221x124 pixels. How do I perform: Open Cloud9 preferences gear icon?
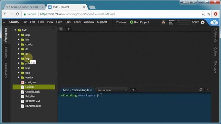click(203, 22)
